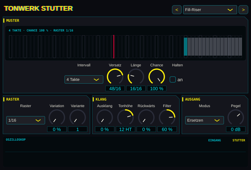The width and height of the screenshot is (251, 170).
Task: Click the Ausklang value field 0 %
Action: pyautogui.click(x=105, y=129)
